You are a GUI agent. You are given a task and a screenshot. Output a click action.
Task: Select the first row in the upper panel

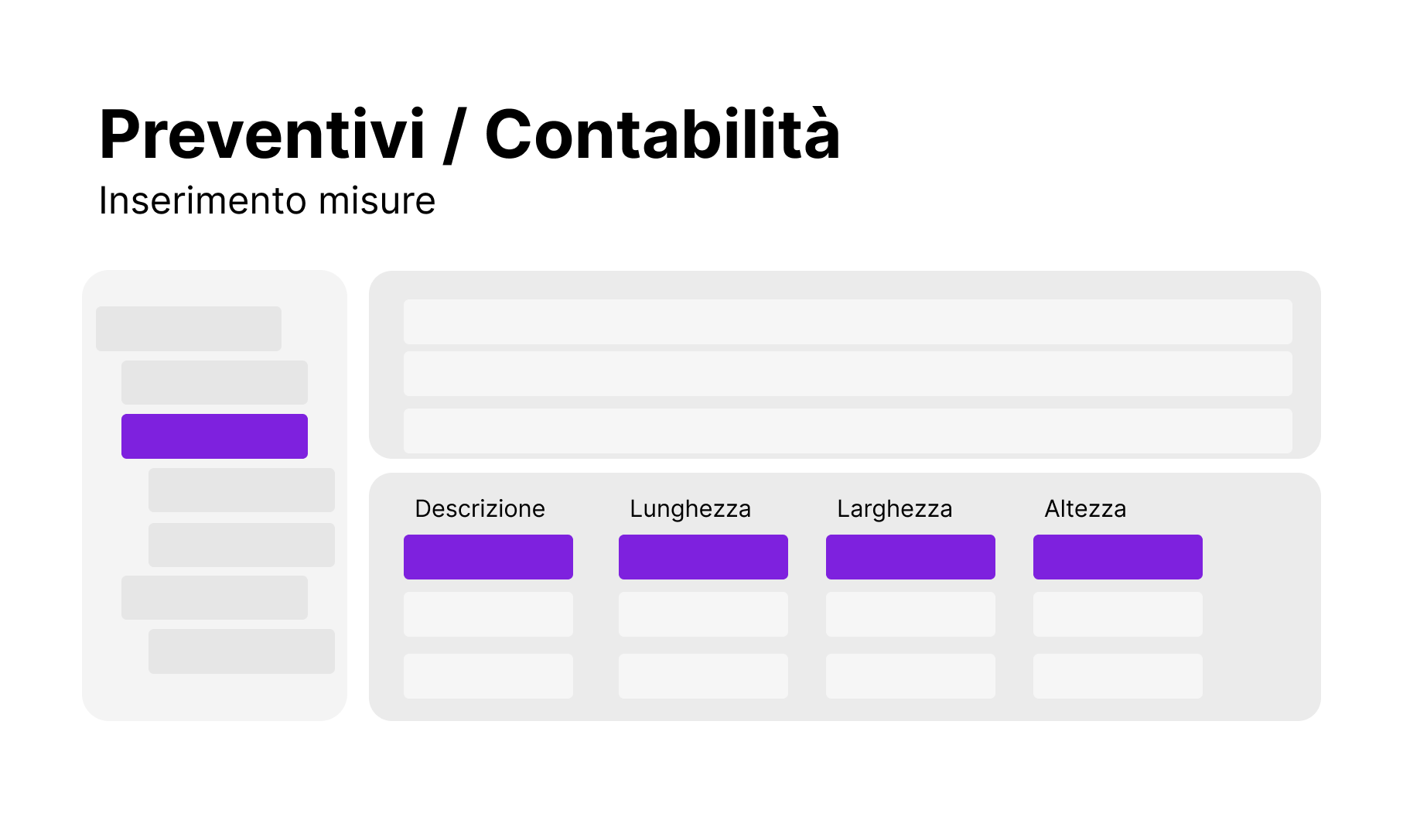(x=847, y=322)
